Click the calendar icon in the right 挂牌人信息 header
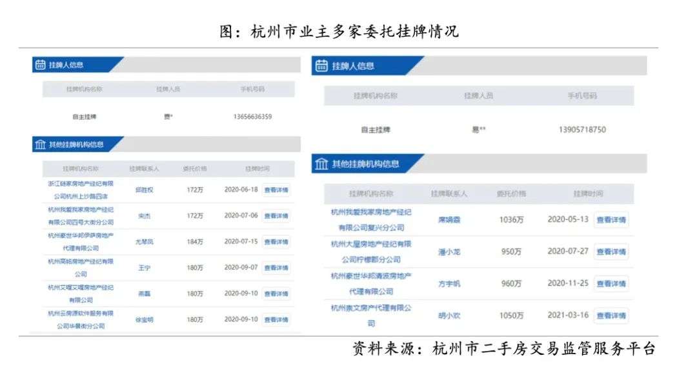 [321, 66]
